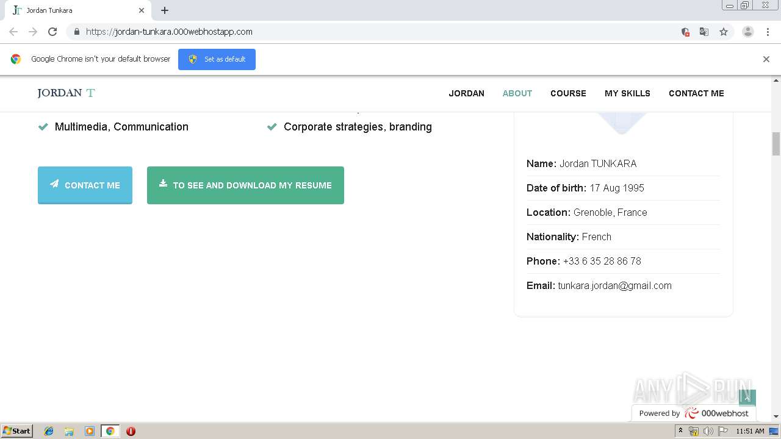The width and height of the screenshot is (781, 439).
Task: Show hidden system tray icons
Action: 681,431
